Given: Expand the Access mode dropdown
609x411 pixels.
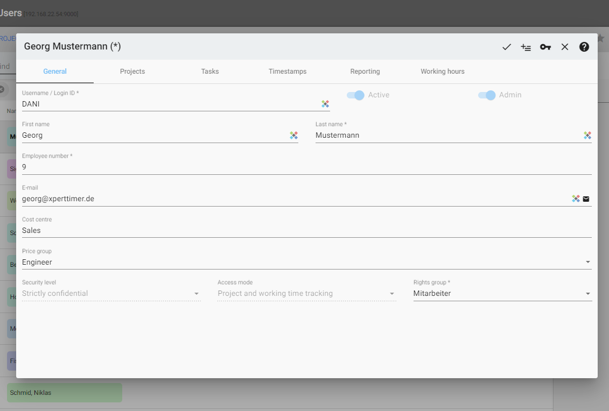Looking at the screenshot, I should [x=392, y=294].
